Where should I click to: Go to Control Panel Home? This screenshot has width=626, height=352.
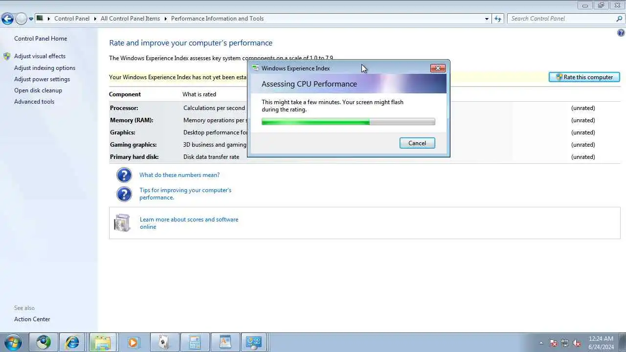41,39
